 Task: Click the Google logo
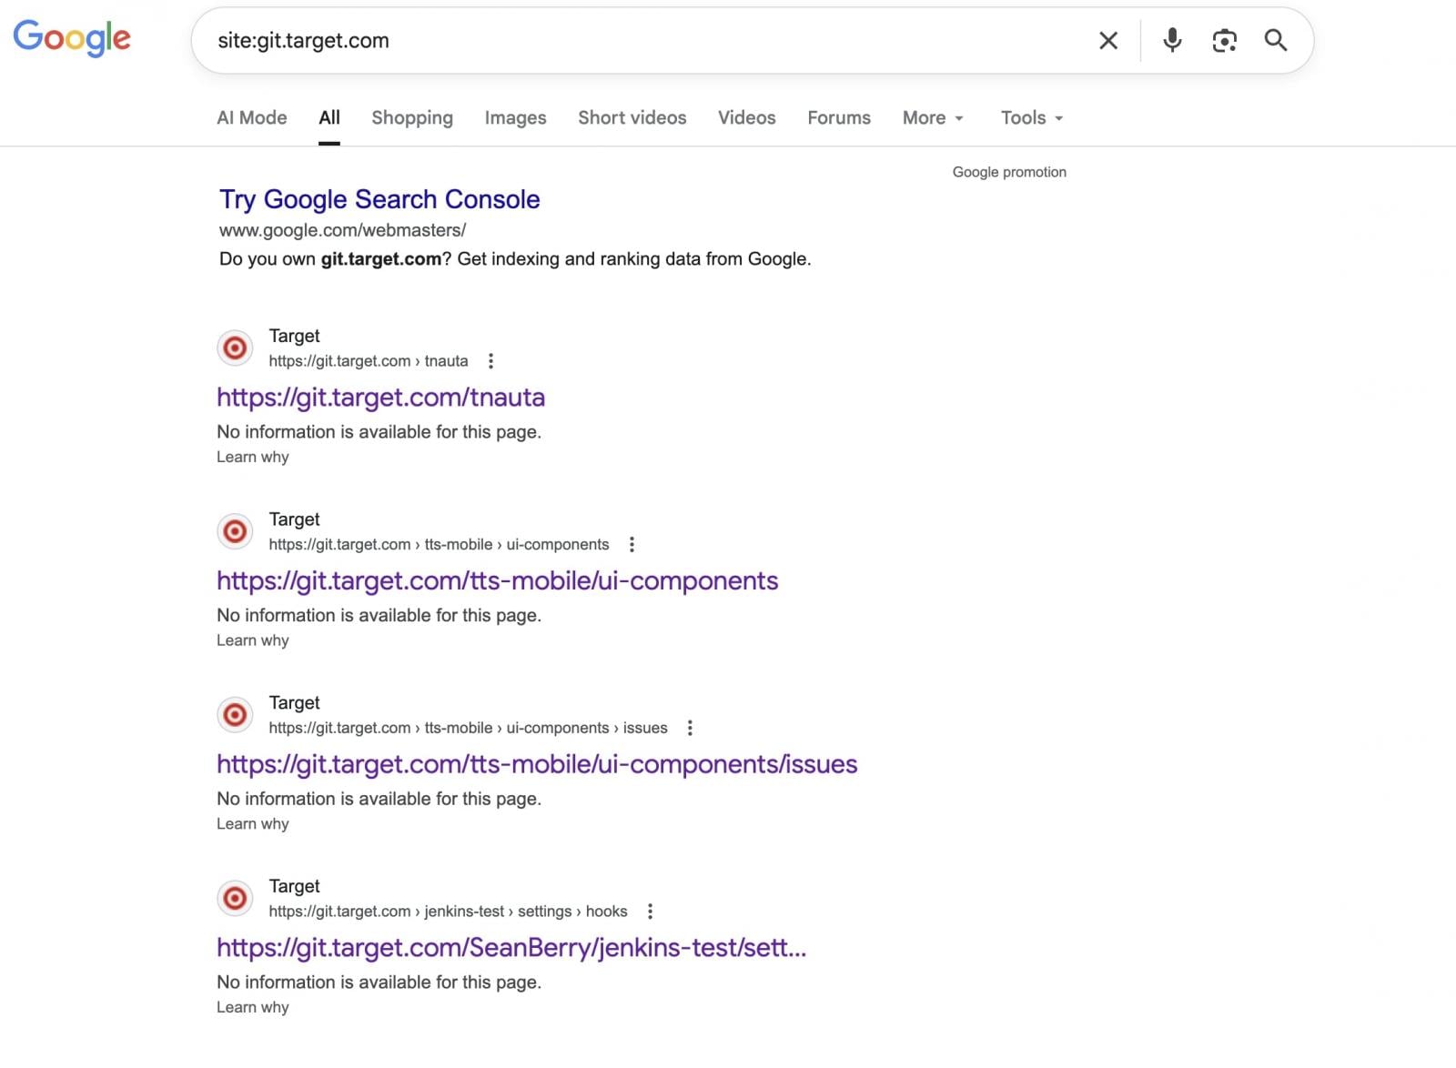pos(72,38)
